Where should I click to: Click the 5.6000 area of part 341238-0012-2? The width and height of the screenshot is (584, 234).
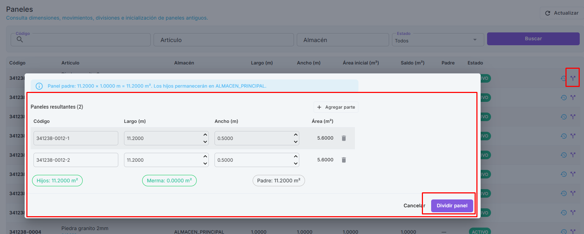[325, 160]
